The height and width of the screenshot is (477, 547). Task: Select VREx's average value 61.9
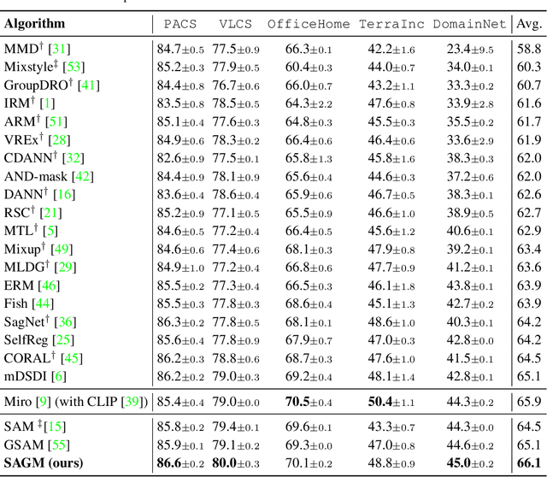pyautogui.click(x=529, y=139)
